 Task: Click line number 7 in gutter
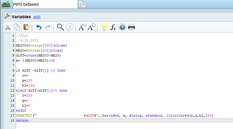(13, 65)
